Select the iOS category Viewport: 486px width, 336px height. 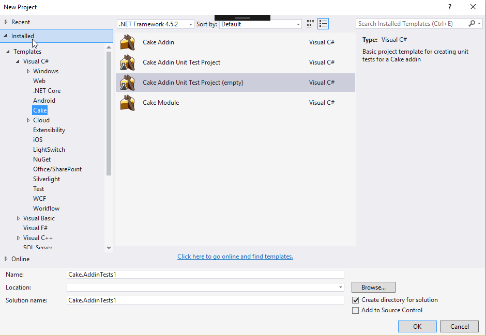(x=38, y=140)
